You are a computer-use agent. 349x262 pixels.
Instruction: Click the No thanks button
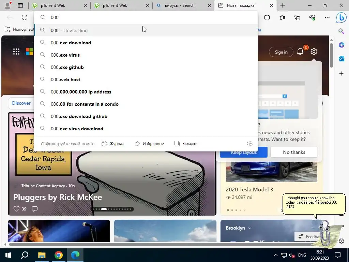coord(294,152)
